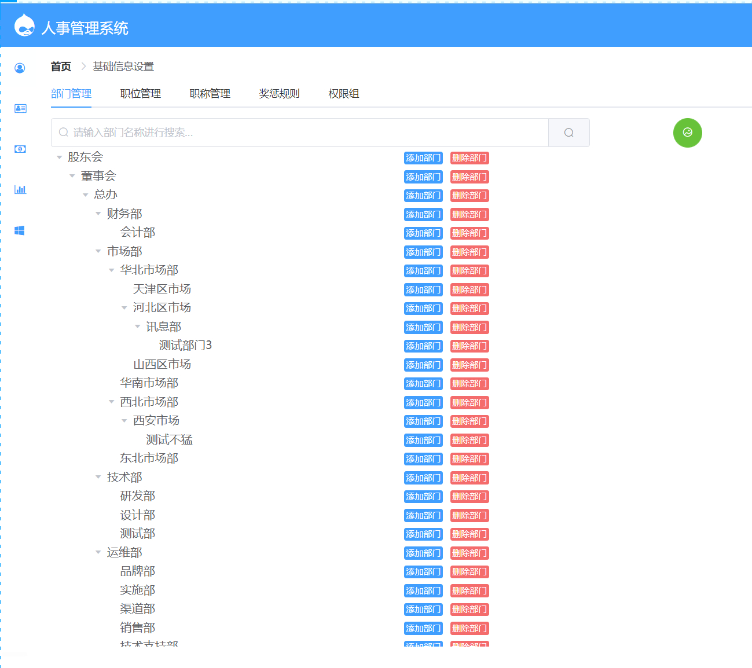Collapse the 股东会 tree node
Viewport: 752px width, 668px height.
point(59,157)
